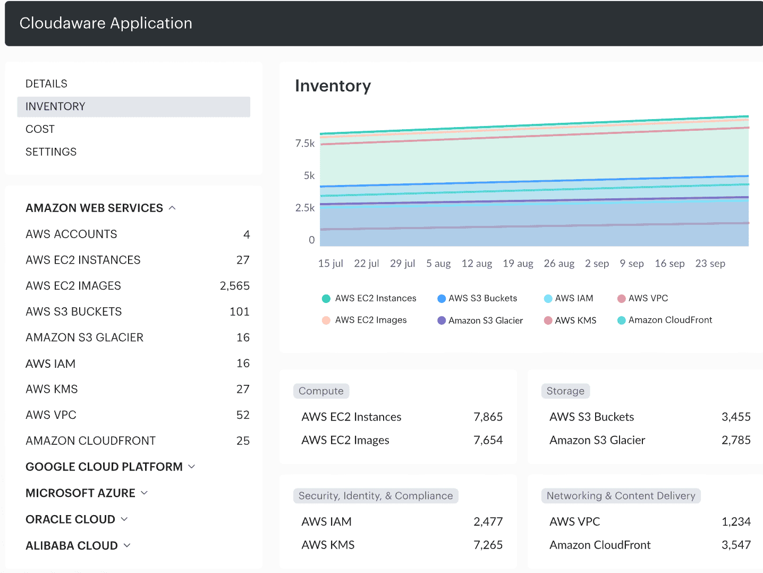Click the 7,265 KMS count
763x573 pixels.
488,545
